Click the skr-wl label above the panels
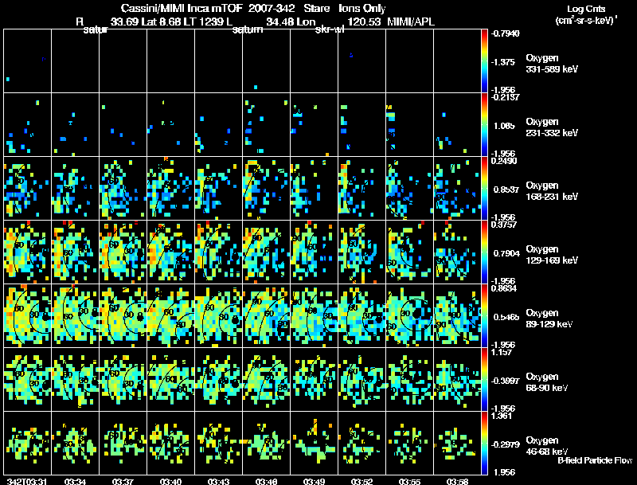Screen dimensions: 637x485 click(330, 29)
